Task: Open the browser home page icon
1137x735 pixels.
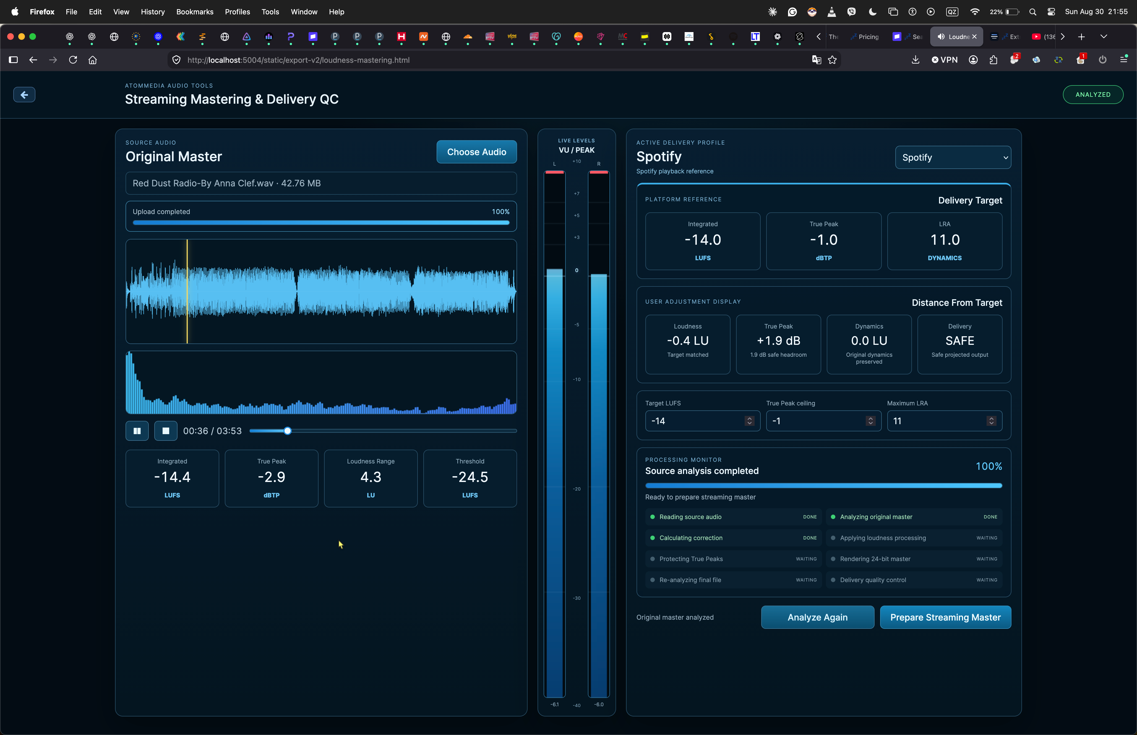Action: pos(93,60)
